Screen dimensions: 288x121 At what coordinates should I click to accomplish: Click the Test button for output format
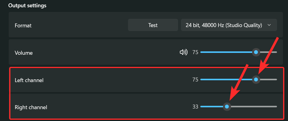tap(153, 25)
